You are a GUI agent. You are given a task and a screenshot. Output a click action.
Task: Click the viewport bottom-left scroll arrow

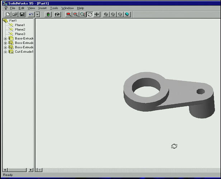point(40,170)
